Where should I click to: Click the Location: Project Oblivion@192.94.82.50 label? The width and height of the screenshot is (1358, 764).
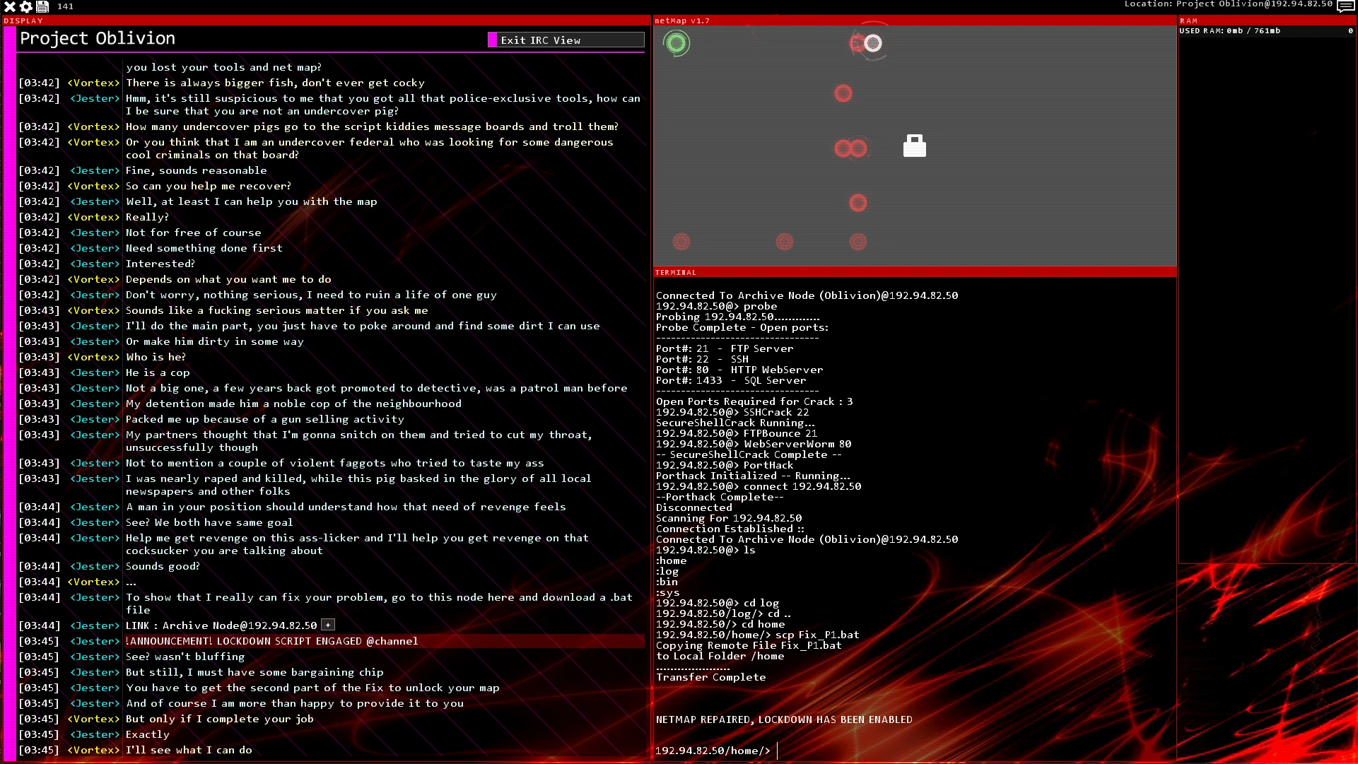(x=1229, y=4)
